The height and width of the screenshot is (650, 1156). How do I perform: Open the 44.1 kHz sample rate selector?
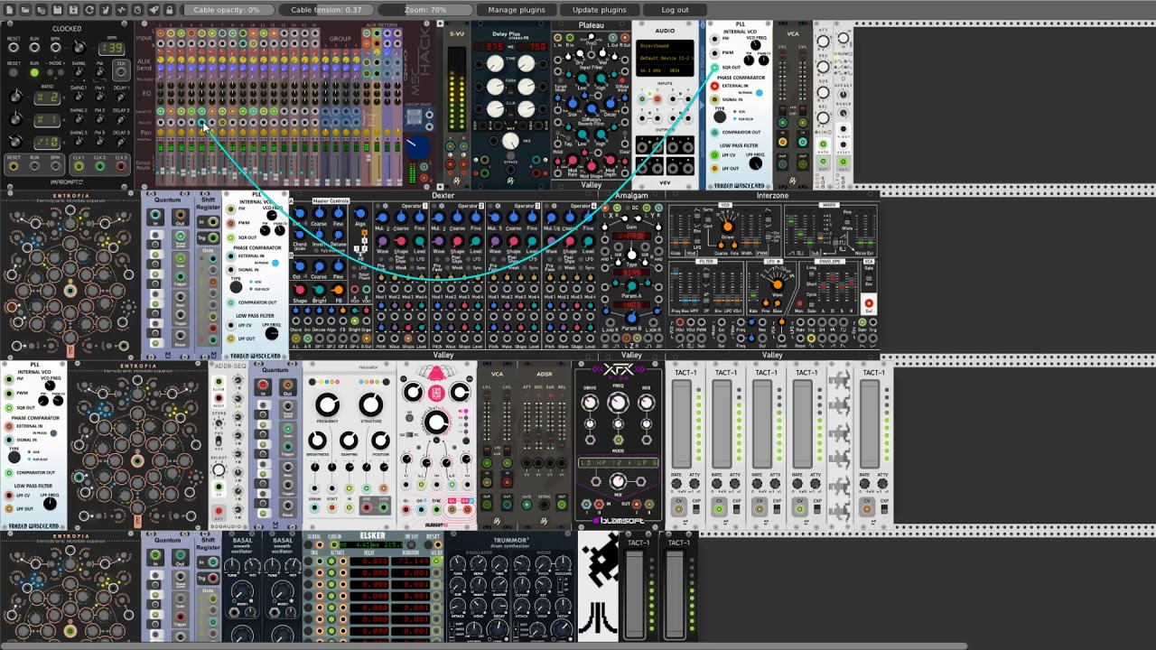(x=650, y=70)
